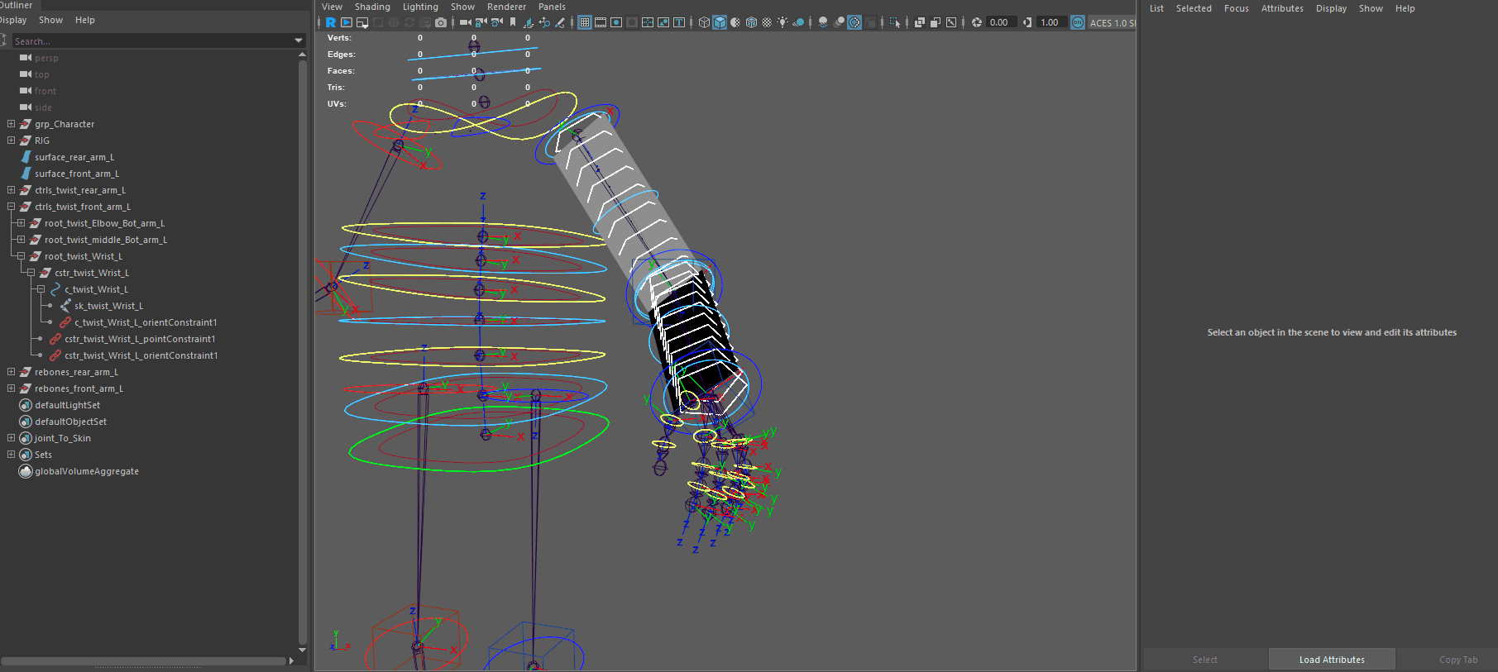Click the Select button in Attribute Editor
This screenshot has width=1498, height=672.
click(x=1205, y=660)
